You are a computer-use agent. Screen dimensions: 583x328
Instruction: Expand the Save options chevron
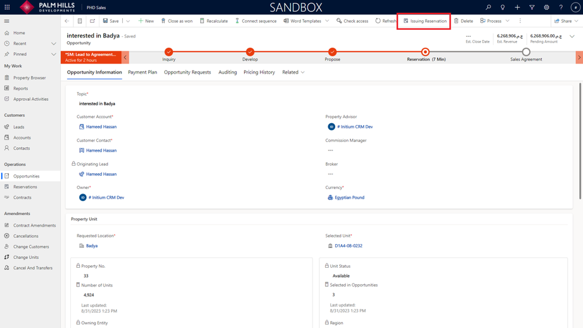pos(128,21)
